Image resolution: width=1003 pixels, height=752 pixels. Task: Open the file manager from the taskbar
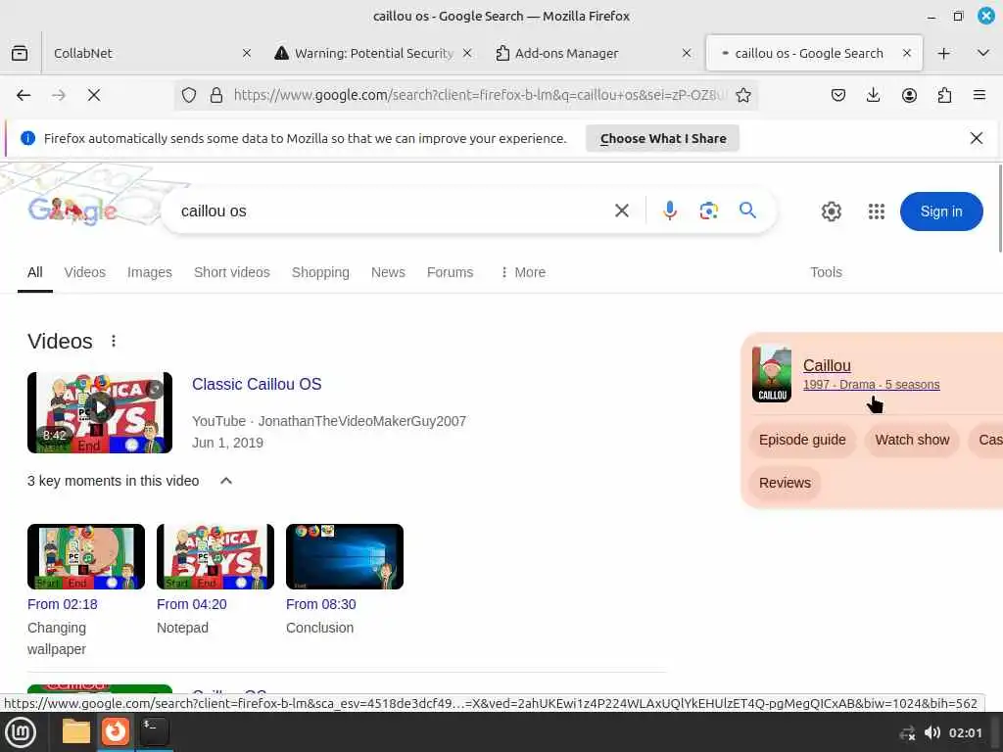76,732
